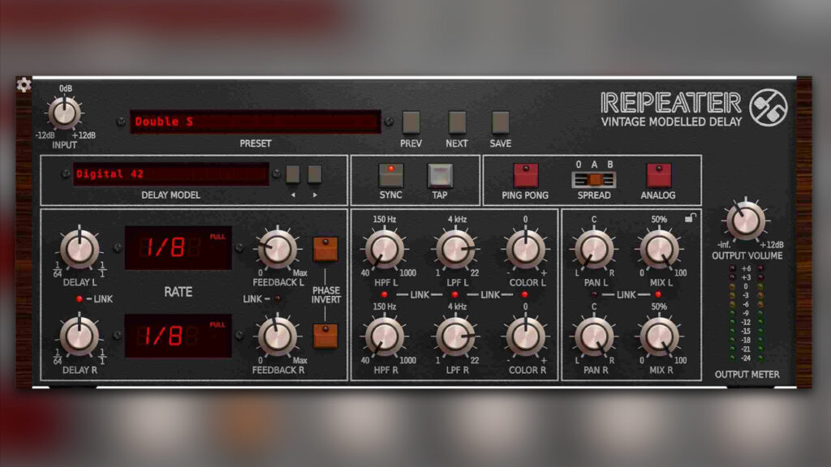Image resolution: width=831 pixels, height=467 pixels.
Task: Toggle the Delay LINK indicator
Action: tap(79, 299)
